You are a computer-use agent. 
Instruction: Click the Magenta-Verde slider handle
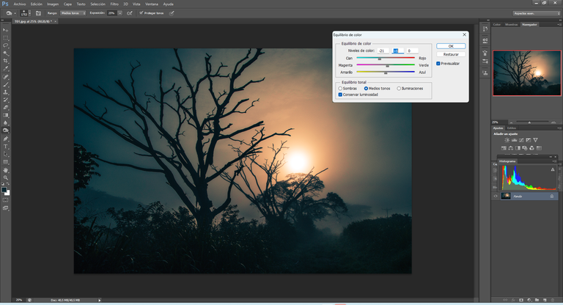pyautogui.click(x=387, y=66)
